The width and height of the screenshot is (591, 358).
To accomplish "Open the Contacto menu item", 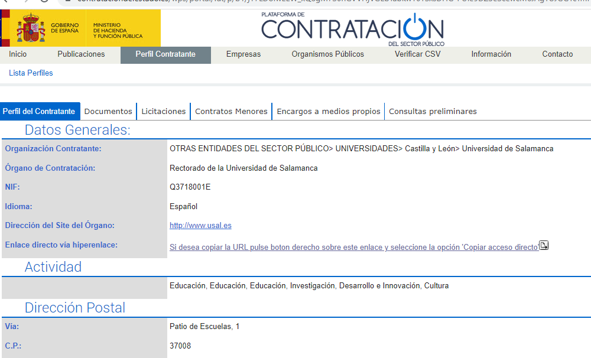I will click(557, 54).
